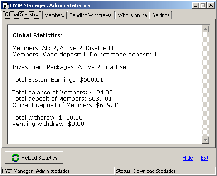Click the 'HYIP Manager. Admin statistics' status bar text
This screenshot has height=176, width=217.
[x=36, y=171]
